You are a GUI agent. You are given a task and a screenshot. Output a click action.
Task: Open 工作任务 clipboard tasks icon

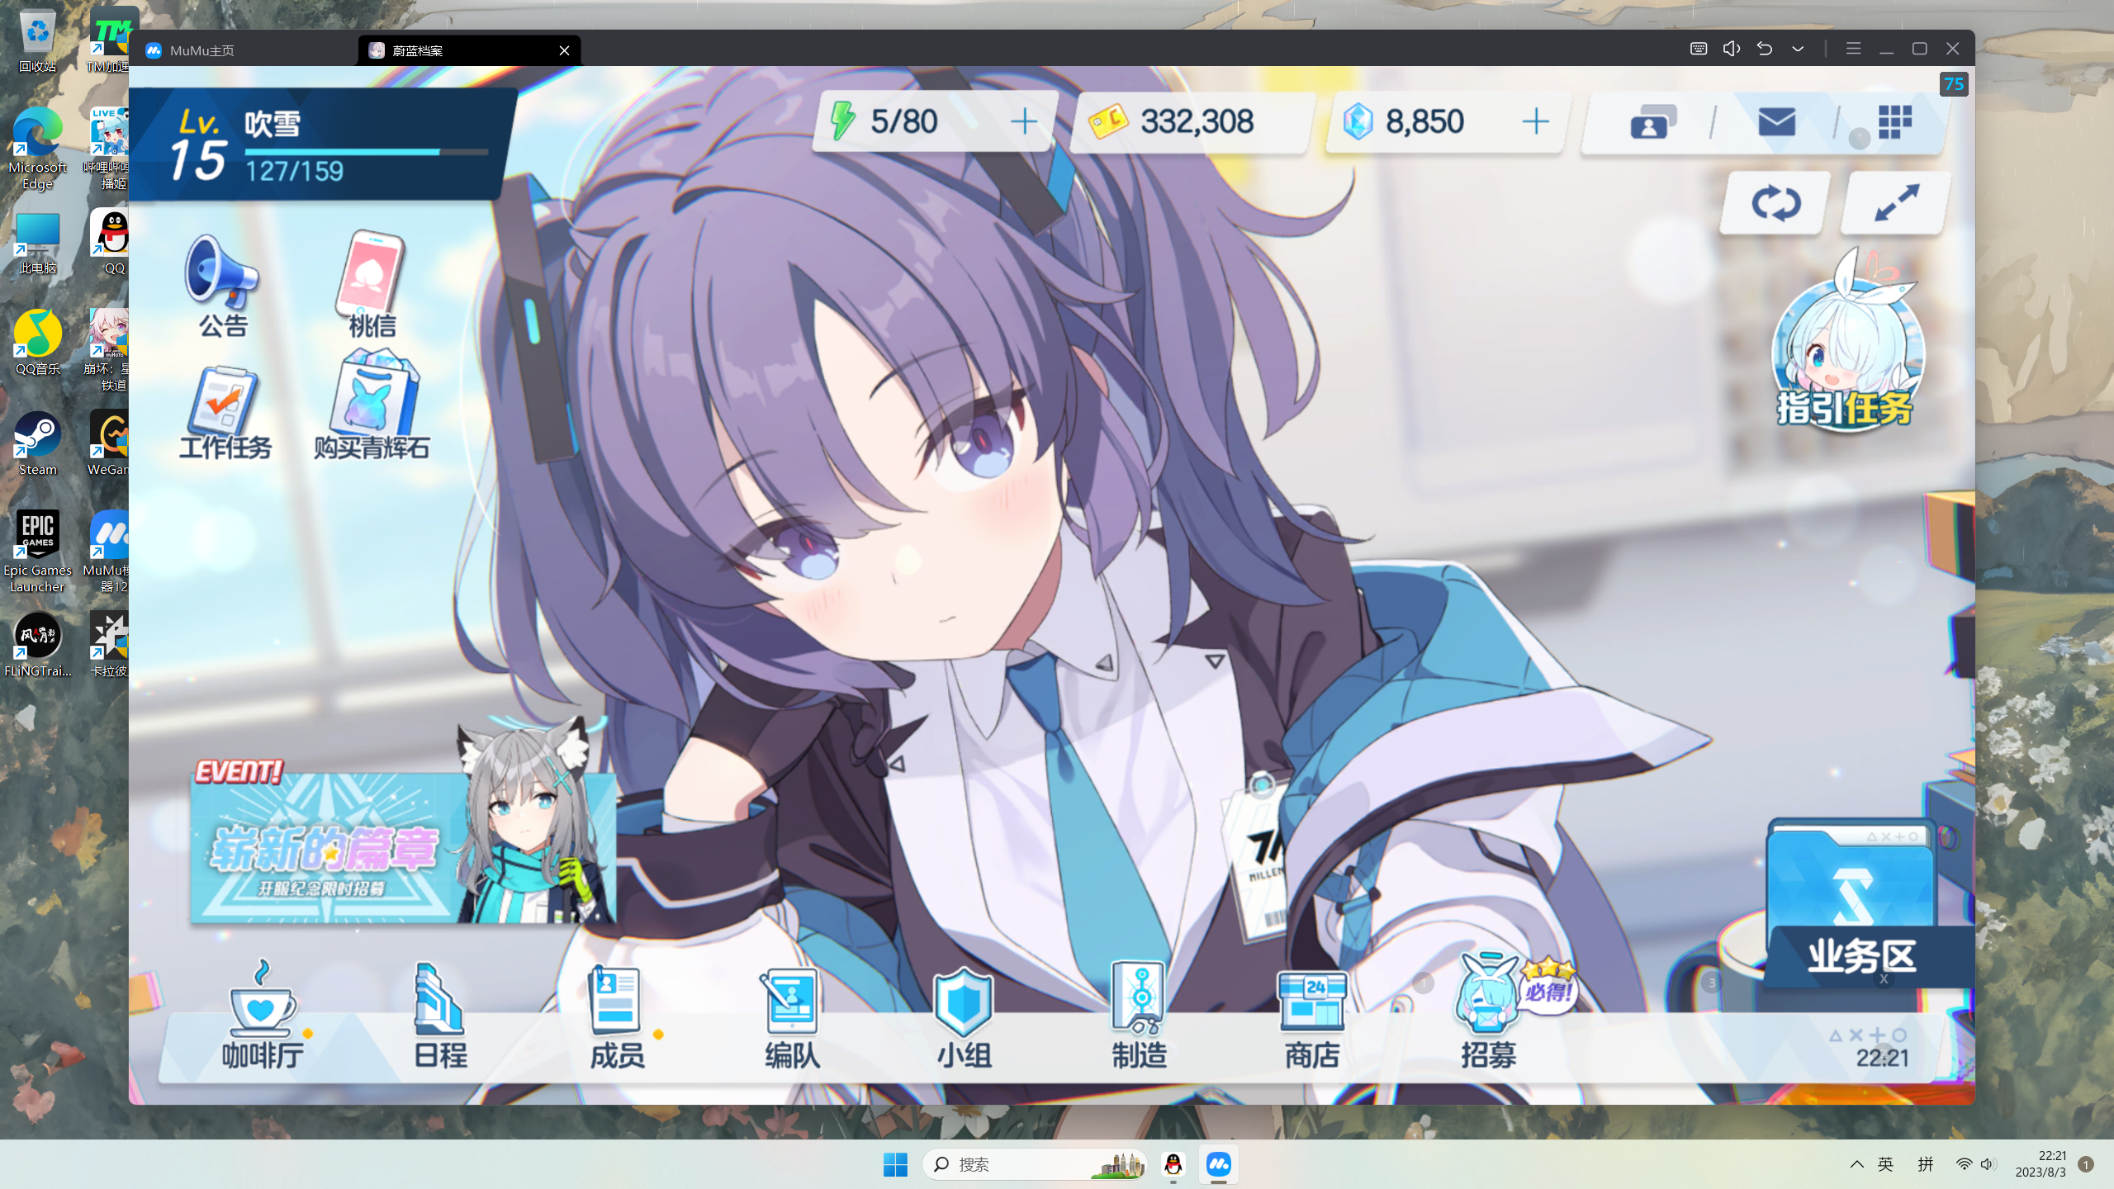(x=225, y=413)
